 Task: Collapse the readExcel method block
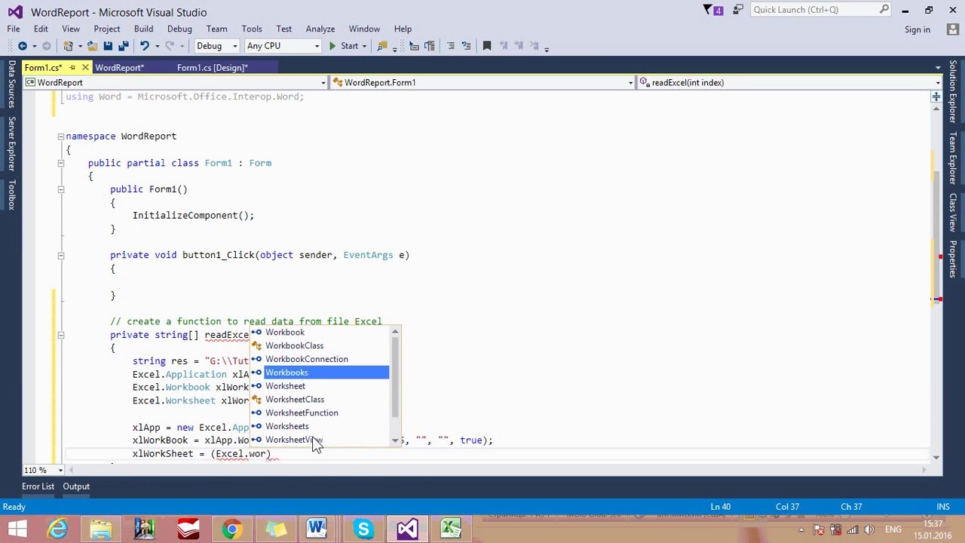[x=61, y=335]
